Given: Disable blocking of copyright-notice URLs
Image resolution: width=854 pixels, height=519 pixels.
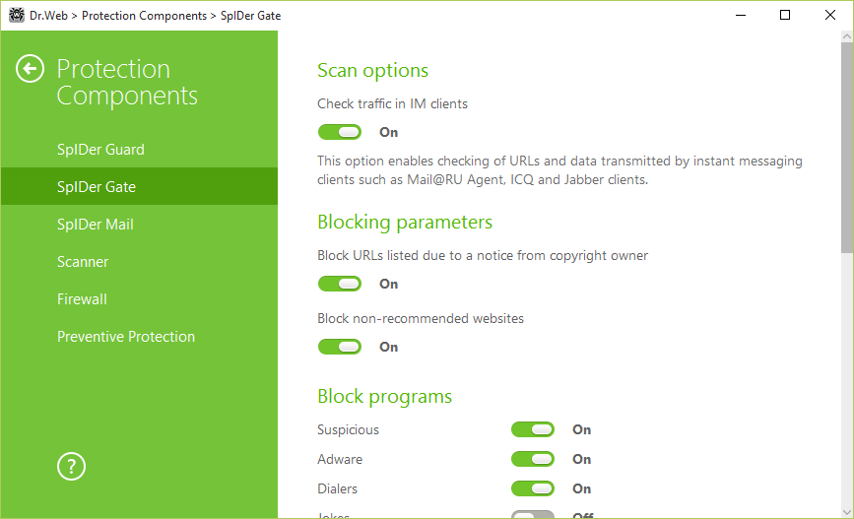Looking at the screenshot, I should click(x=339, y=284).
